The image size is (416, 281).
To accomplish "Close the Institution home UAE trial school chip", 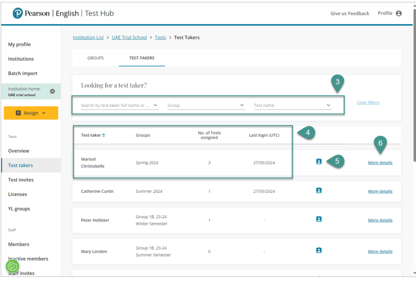I will (x=52, y=91).
